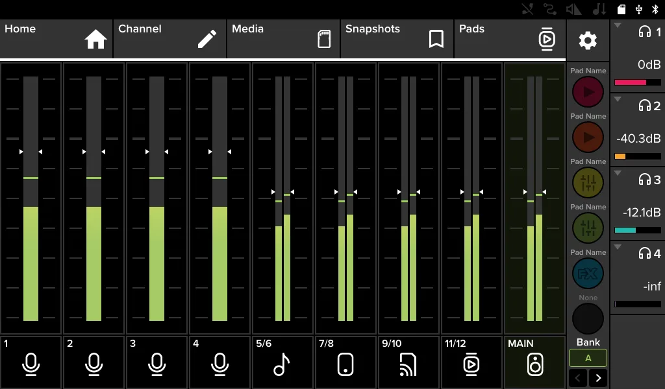Adjust headphone 4 empty level bar

tap(638, 304)
